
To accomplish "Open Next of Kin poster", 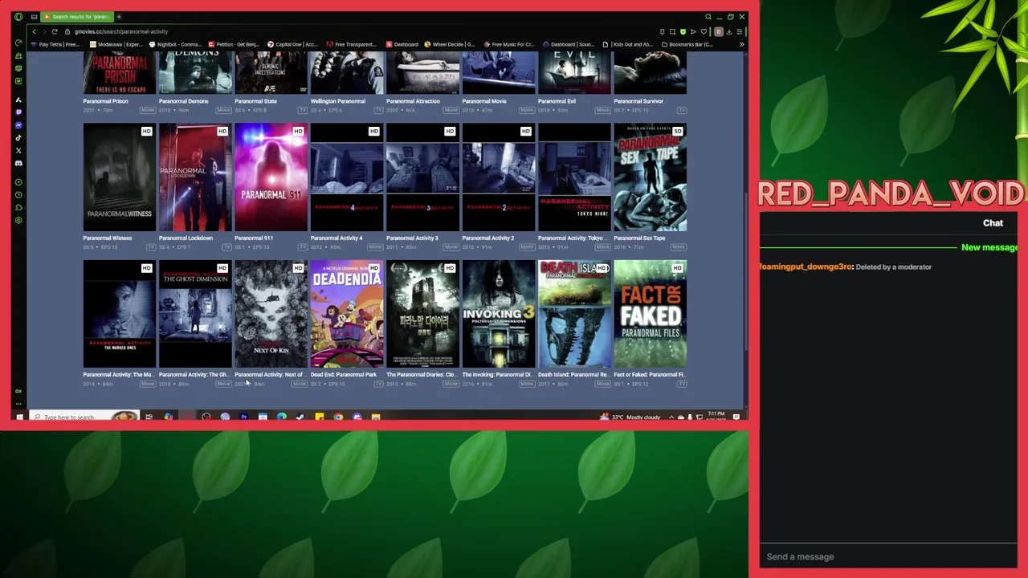I will (x=271, y=314).
